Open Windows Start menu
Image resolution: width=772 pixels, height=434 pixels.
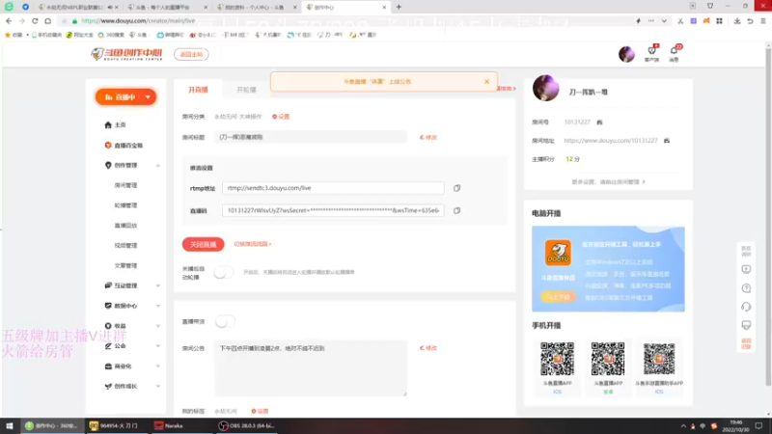10,425
